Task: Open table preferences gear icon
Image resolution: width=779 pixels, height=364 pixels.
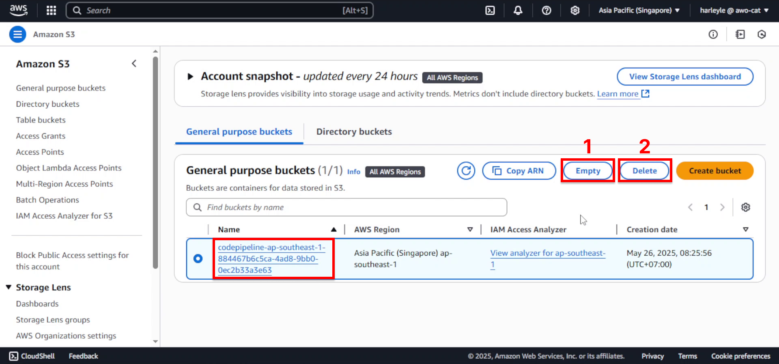Action: click(746, 207)
